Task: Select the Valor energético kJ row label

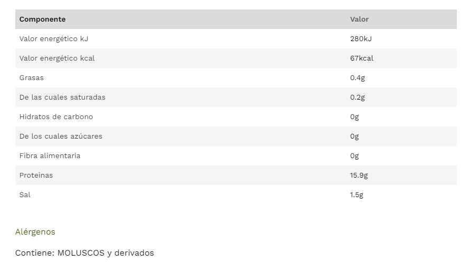Action: pyautogui.click(x=53, y=38)
